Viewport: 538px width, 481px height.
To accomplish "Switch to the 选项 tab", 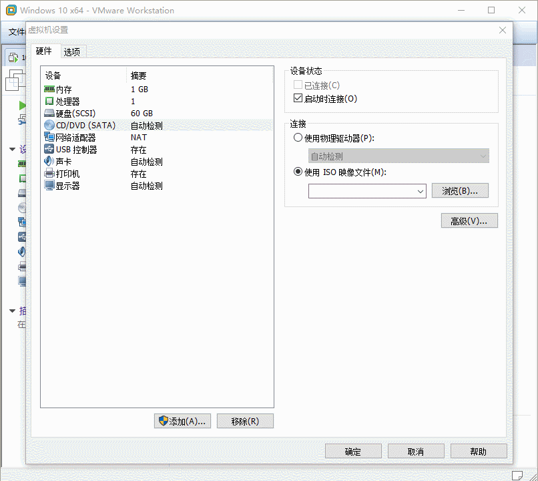I will click(72, 52).
